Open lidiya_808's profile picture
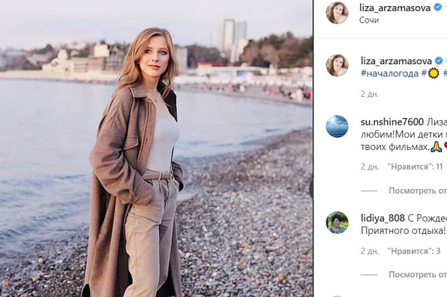Image resolution: width=447 pixels, height=297 pixels. click(x=337, y=222)
